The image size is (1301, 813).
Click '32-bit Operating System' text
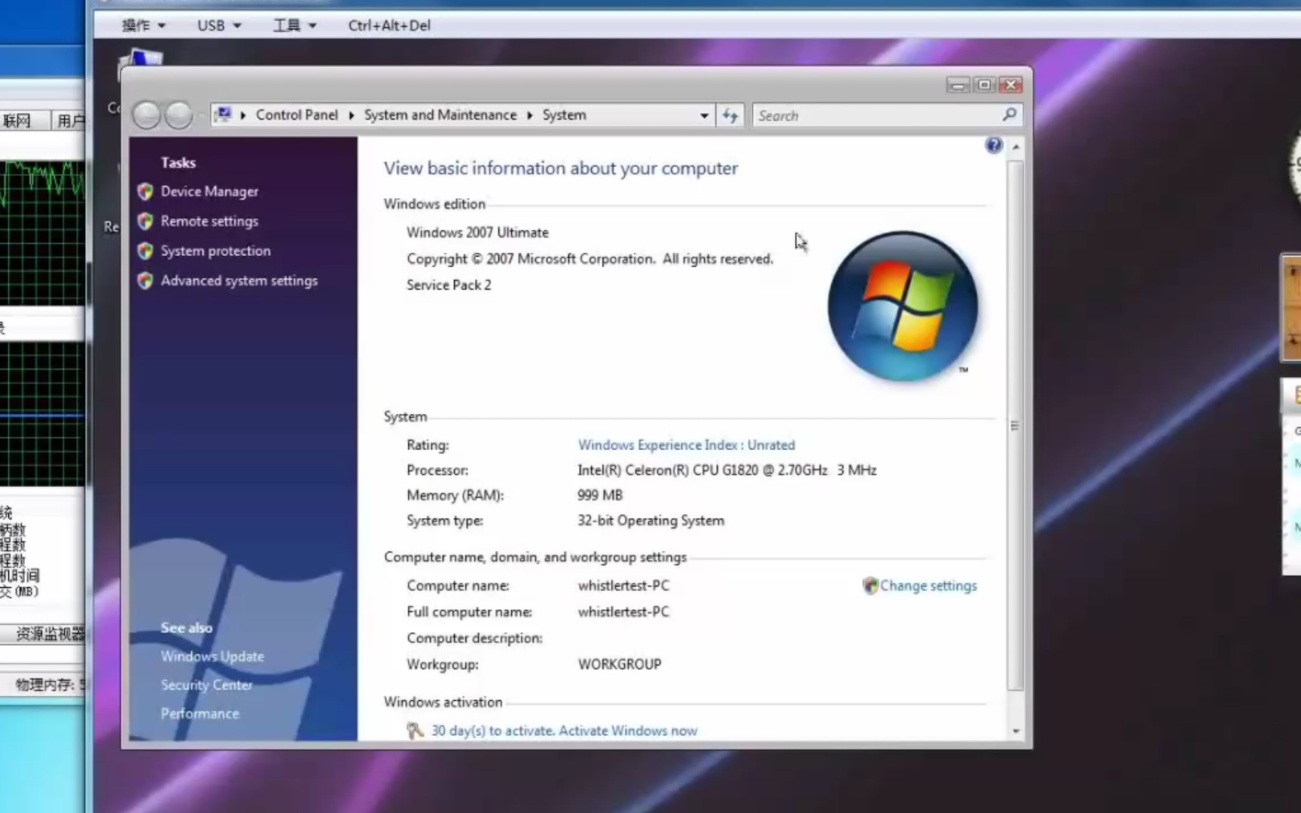(x=650, y=521)
